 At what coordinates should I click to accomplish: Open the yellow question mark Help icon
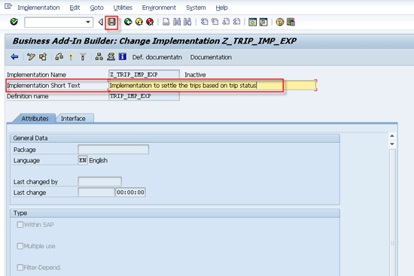pos(280,22)
